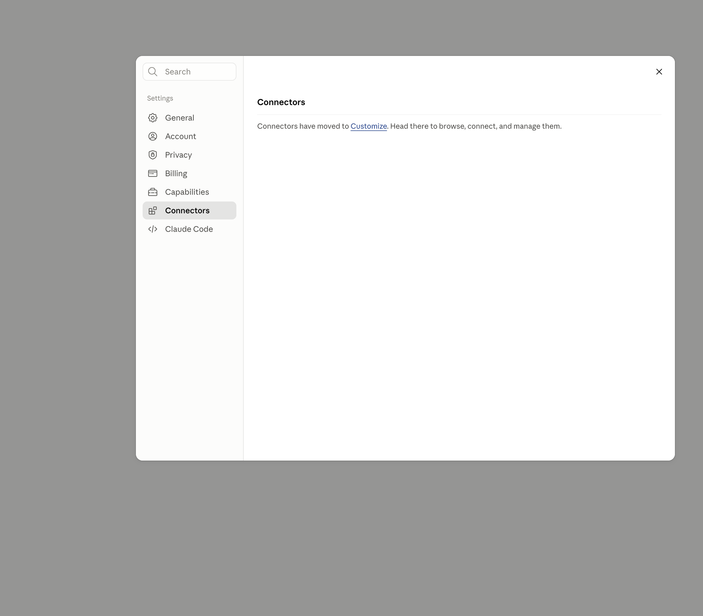The image size is (703, 616).
Task: Select the Capabilities section
Action: click(189, 192)
